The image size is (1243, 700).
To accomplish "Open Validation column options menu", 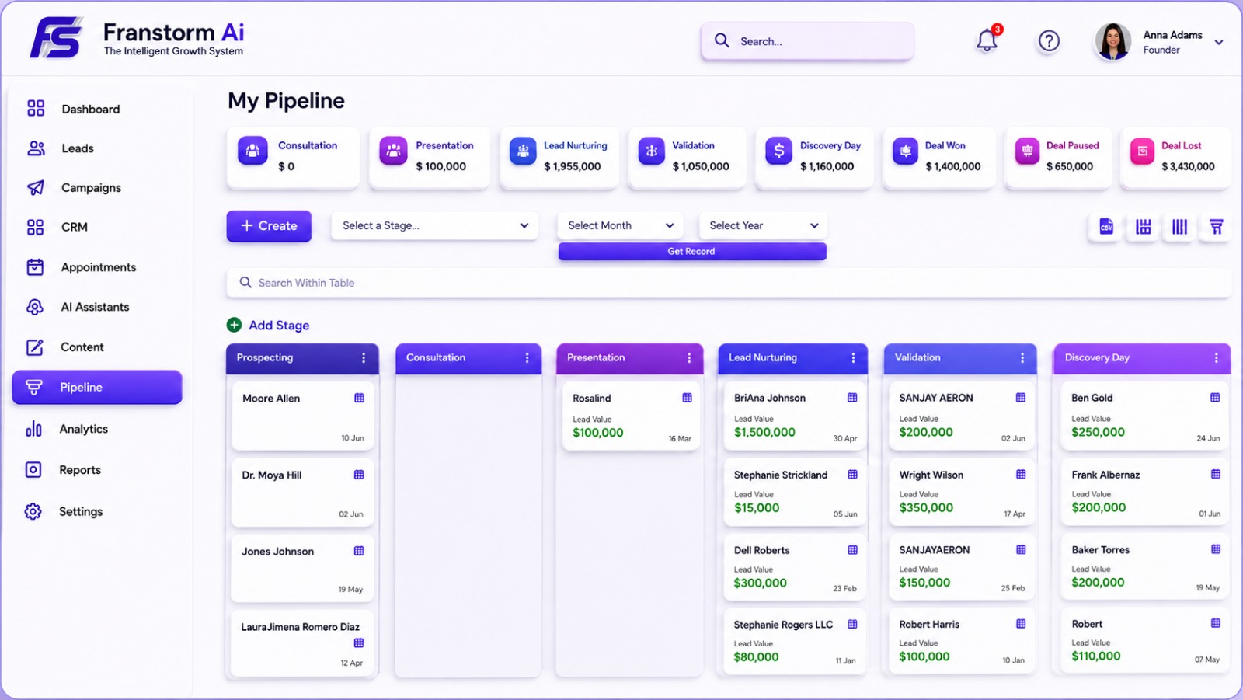I will point(1022,358).
